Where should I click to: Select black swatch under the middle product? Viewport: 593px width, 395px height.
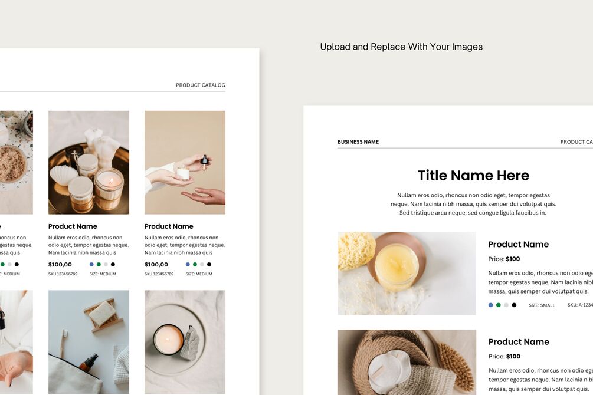click(x=113, y=264)
